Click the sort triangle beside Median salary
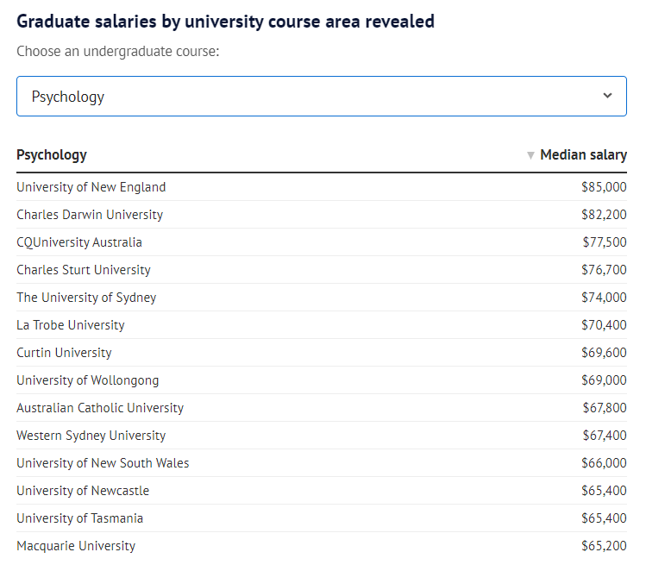The height and width of the screenshot is (571, 646). tap(530, 155)
